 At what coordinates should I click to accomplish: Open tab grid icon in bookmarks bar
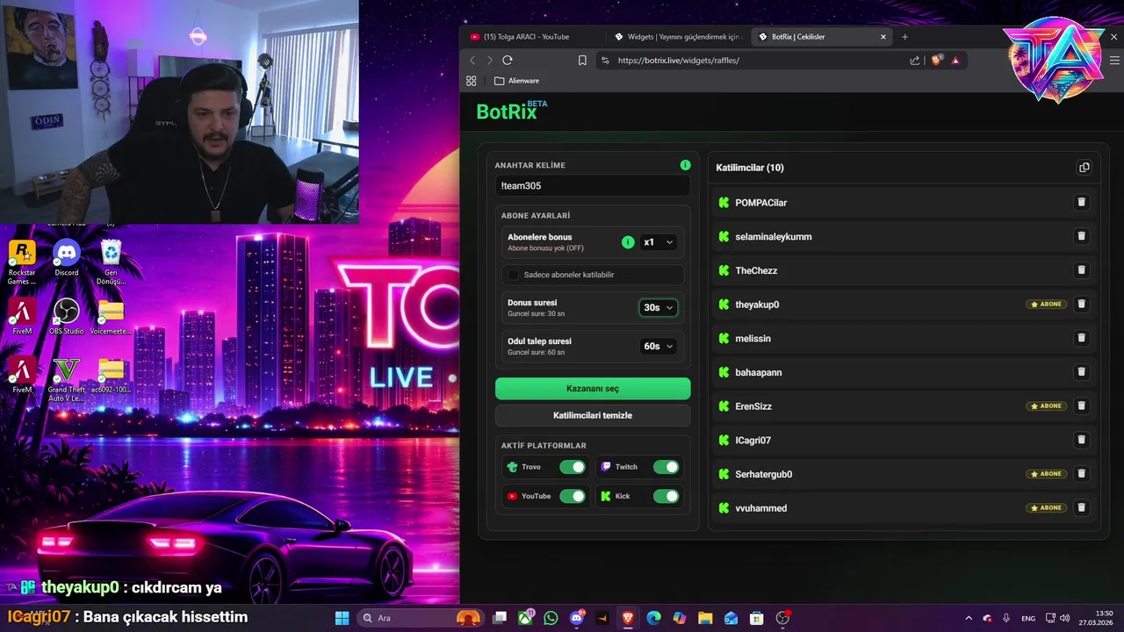[472, 81]
